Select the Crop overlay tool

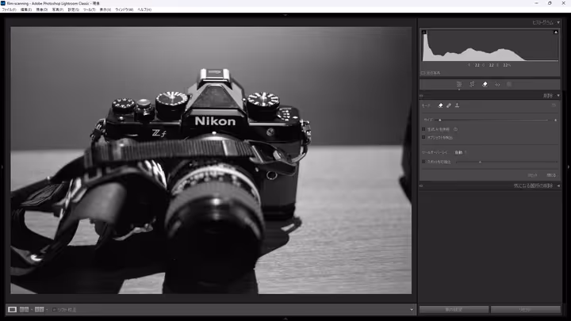point(472,84)
